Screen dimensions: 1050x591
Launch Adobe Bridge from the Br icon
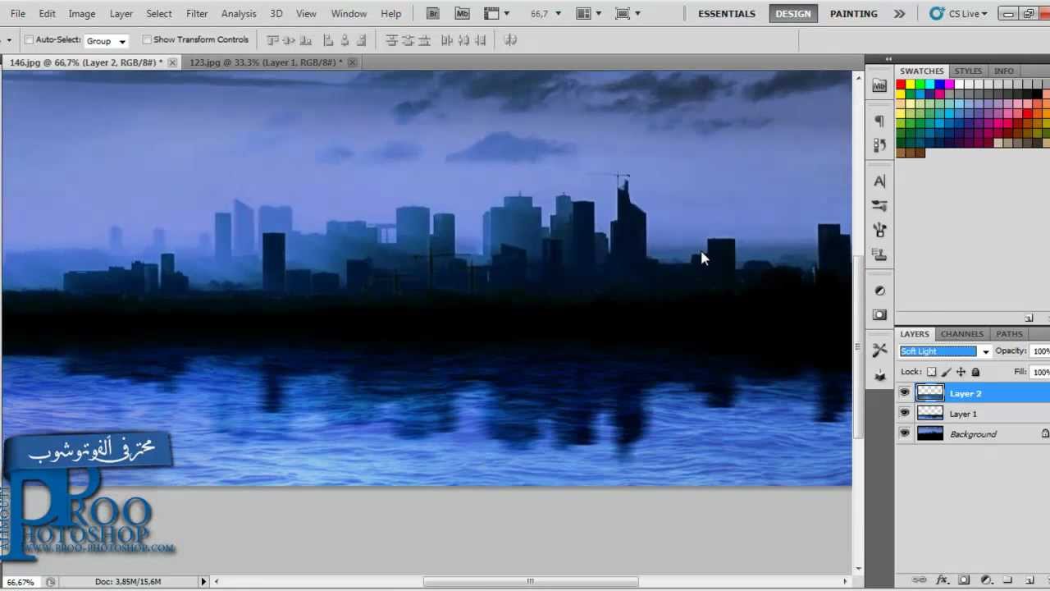pyautogui.click(x=433, y=13)
